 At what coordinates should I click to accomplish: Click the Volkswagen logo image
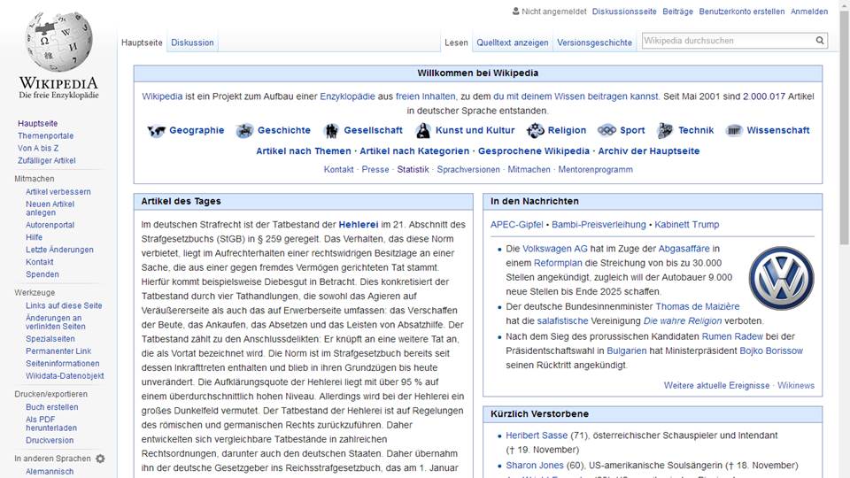click(781, 278)
